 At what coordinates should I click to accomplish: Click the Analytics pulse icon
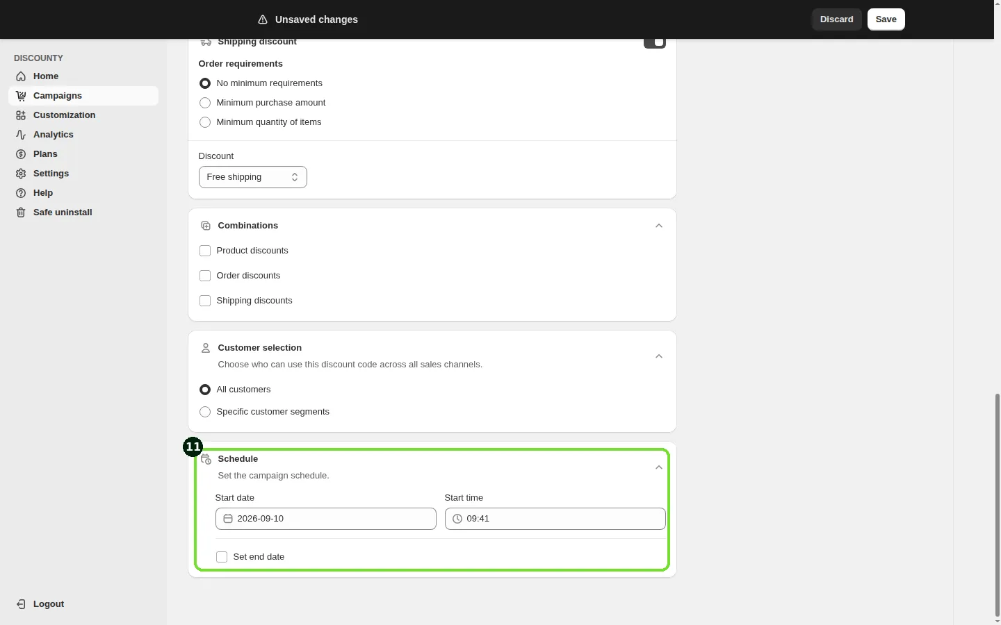pyautogui.click(x=21, y=135)
